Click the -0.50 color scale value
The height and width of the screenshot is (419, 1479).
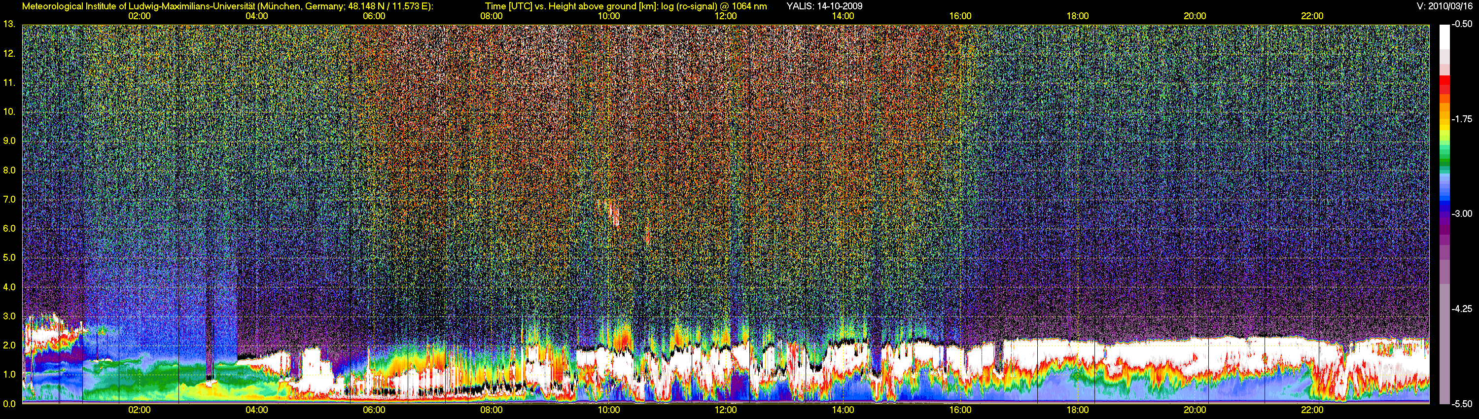[x=1462, y=24]
